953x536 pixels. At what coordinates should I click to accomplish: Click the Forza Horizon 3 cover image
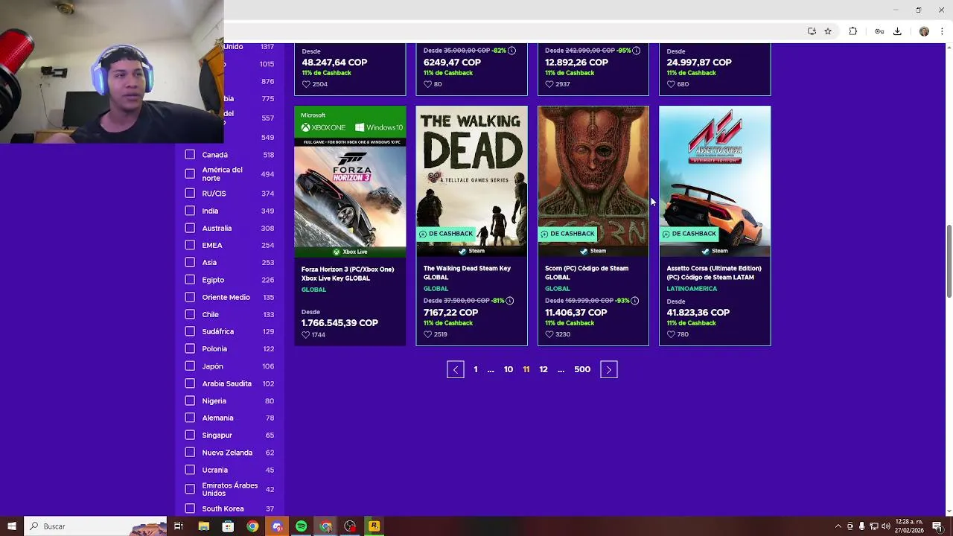pos(350,181)
